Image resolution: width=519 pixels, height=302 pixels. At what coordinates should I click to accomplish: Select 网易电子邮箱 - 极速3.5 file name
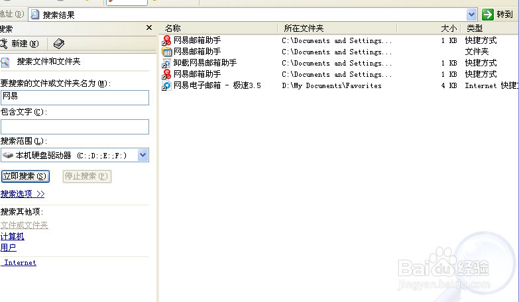217,85
